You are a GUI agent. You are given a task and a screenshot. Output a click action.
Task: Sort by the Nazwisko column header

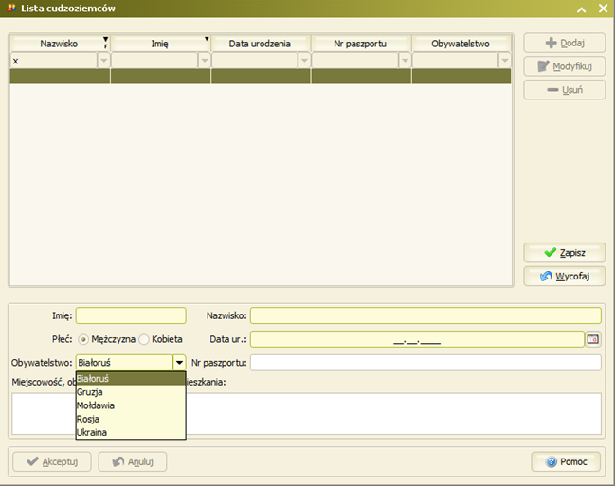[x=60, y=44]
